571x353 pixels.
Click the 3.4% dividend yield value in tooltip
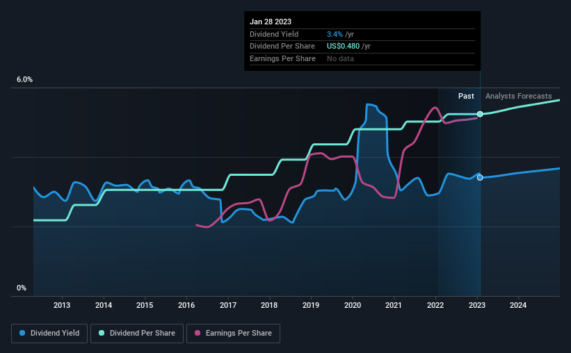tap(335, 34)
